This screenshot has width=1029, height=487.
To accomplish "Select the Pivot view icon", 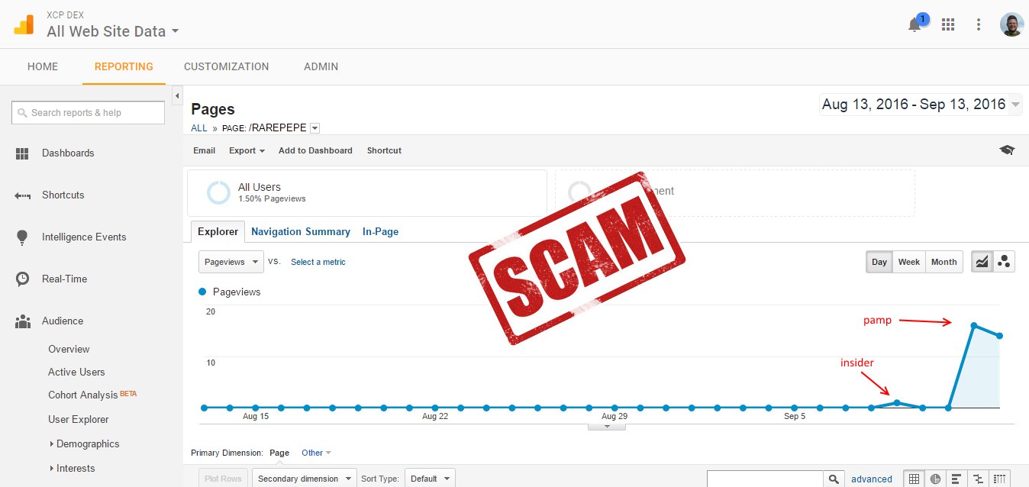I will pos(1001,479).
